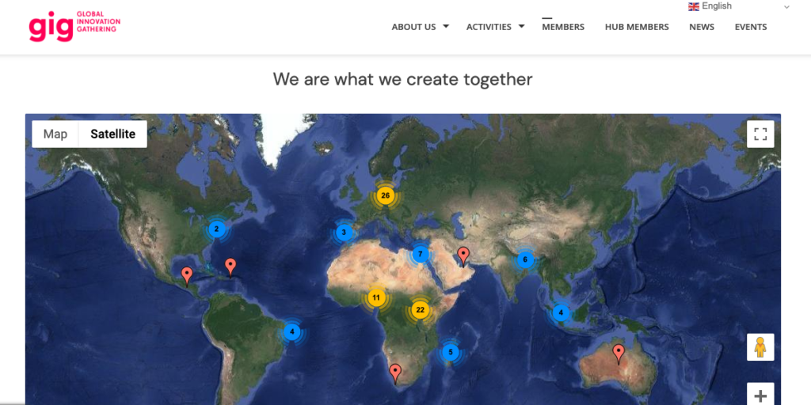This screenshot has height=405, width=811.
Task: Click the red pin on Arabian Peninsula
Action: click(x=463, y=256)
